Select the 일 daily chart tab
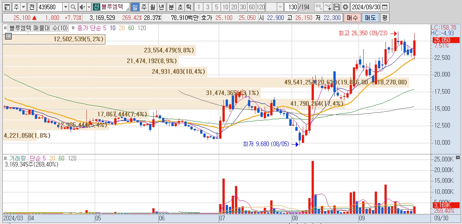462x224 pixels. [x=135, y=7]
